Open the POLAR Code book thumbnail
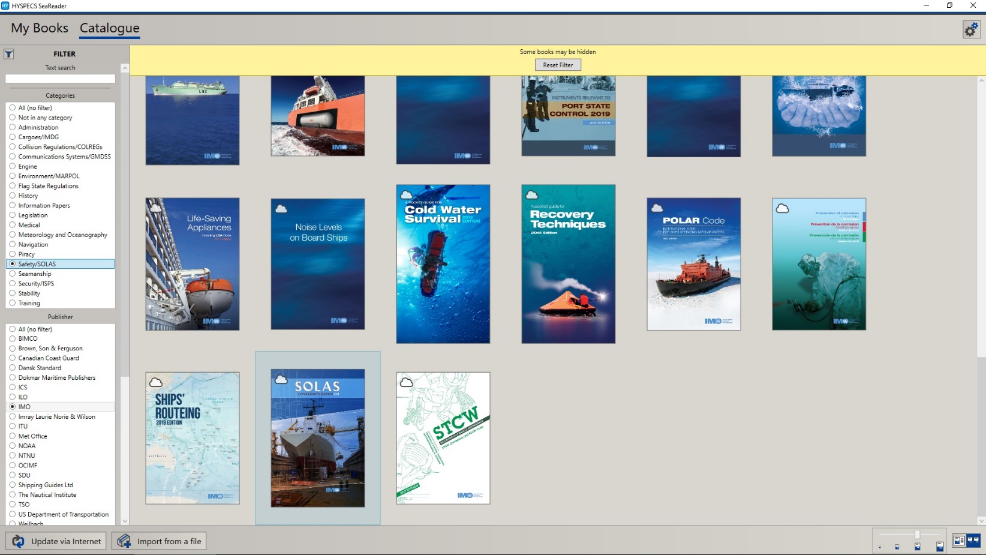 [x=694, y=264]
